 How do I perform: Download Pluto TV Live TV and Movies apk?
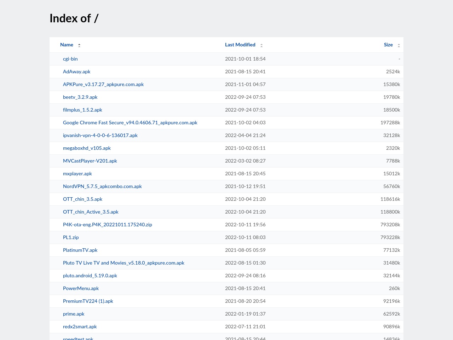[x=124, y=263]
